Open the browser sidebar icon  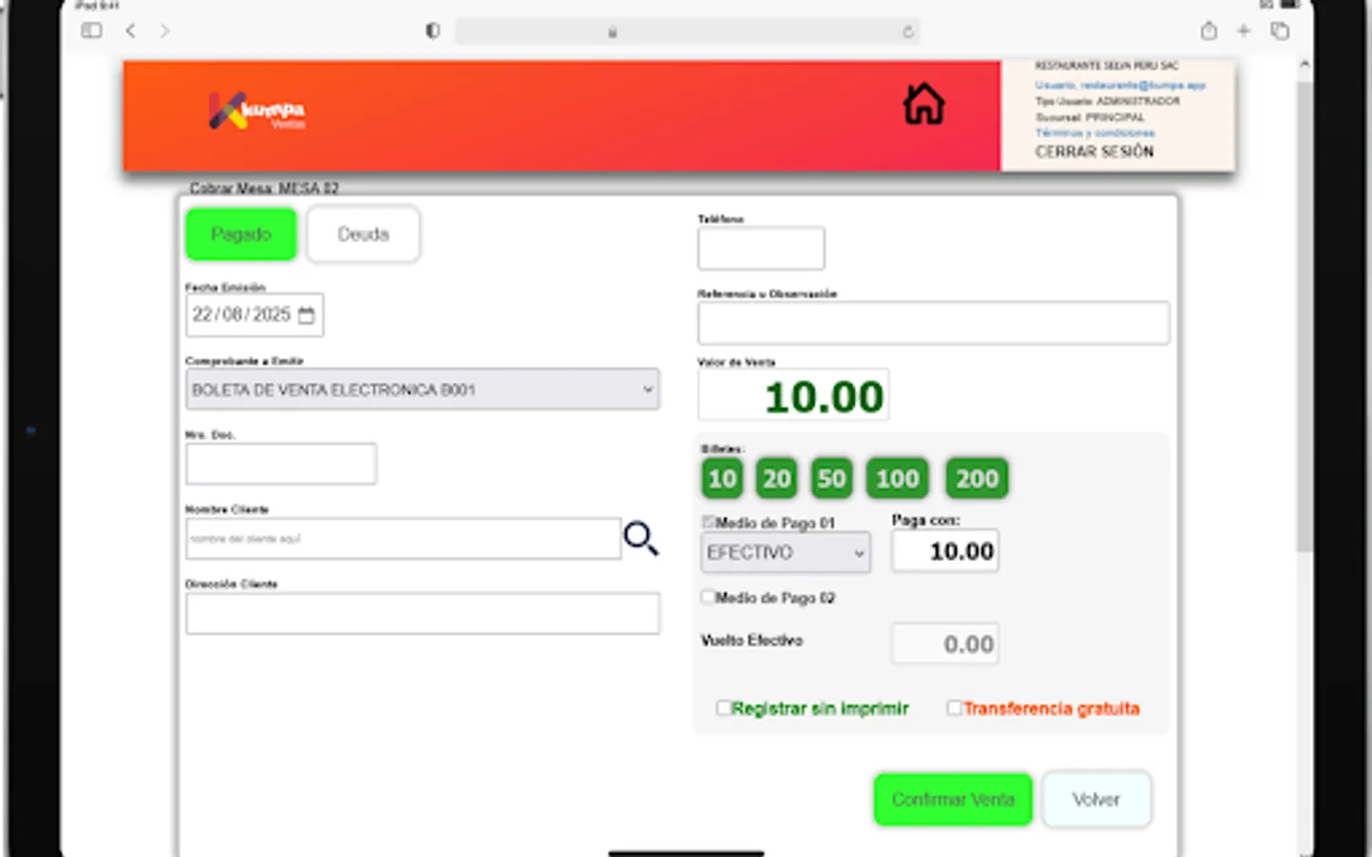(x=91, y=30)
